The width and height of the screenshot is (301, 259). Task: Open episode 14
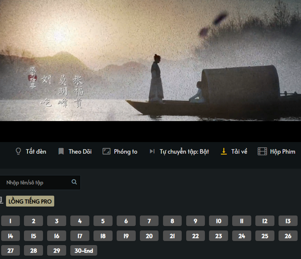(x=10, y=236)
